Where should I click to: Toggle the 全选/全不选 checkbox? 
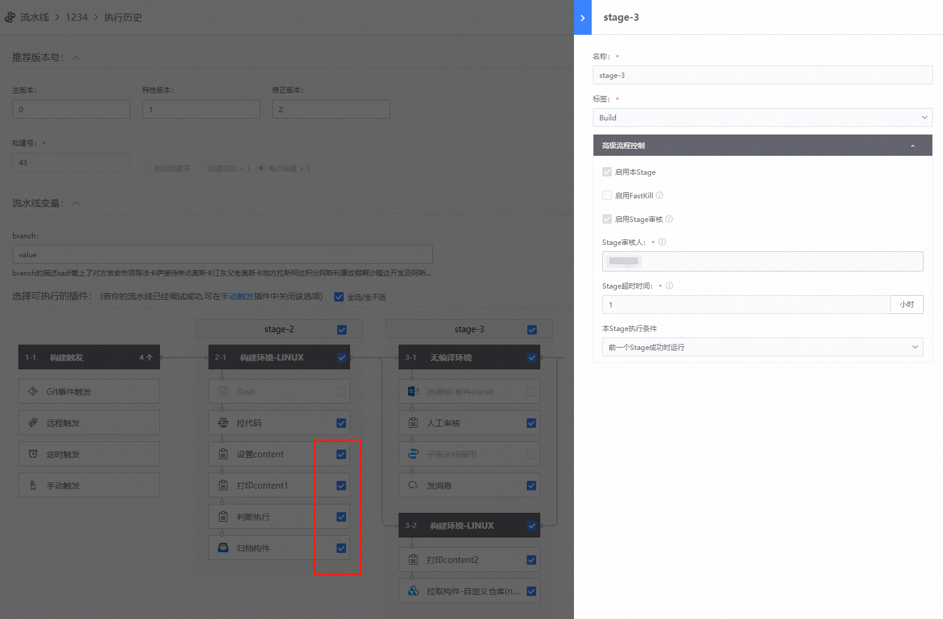point(339,297)
